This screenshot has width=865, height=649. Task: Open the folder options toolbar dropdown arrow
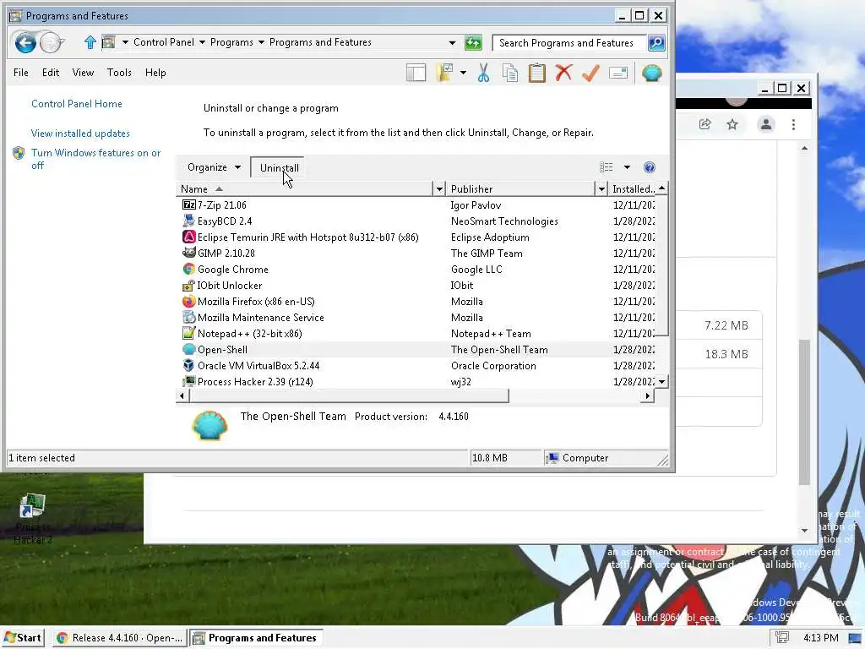click(463, 73)
